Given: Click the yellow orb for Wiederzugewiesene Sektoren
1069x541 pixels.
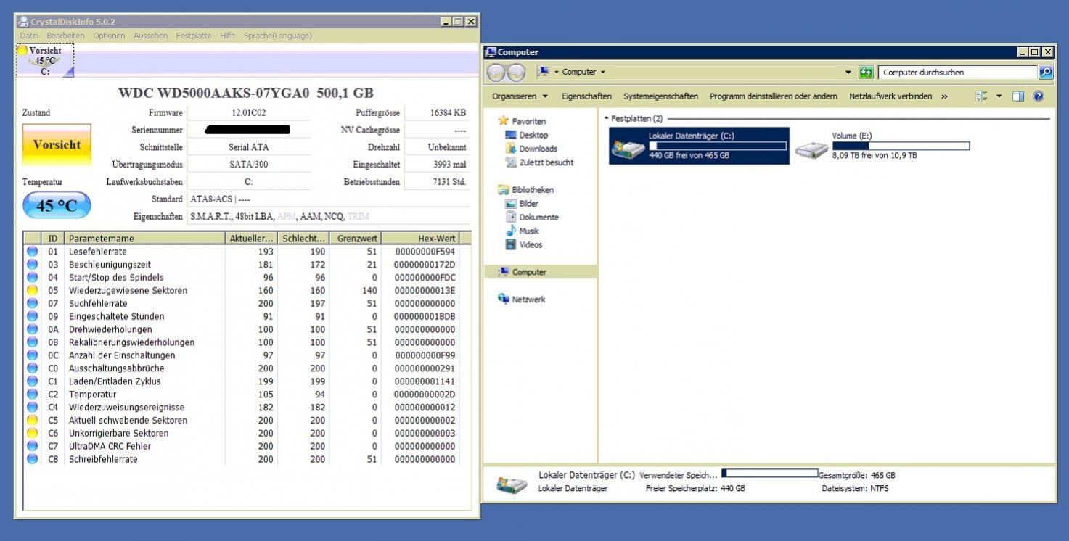Looking at the screenshot, I should click(x=32, y=290).
